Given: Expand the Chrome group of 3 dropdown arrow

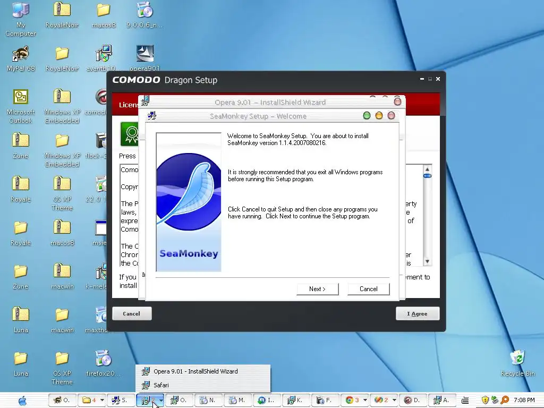Looking at the screenshot, I should (365, 401).
